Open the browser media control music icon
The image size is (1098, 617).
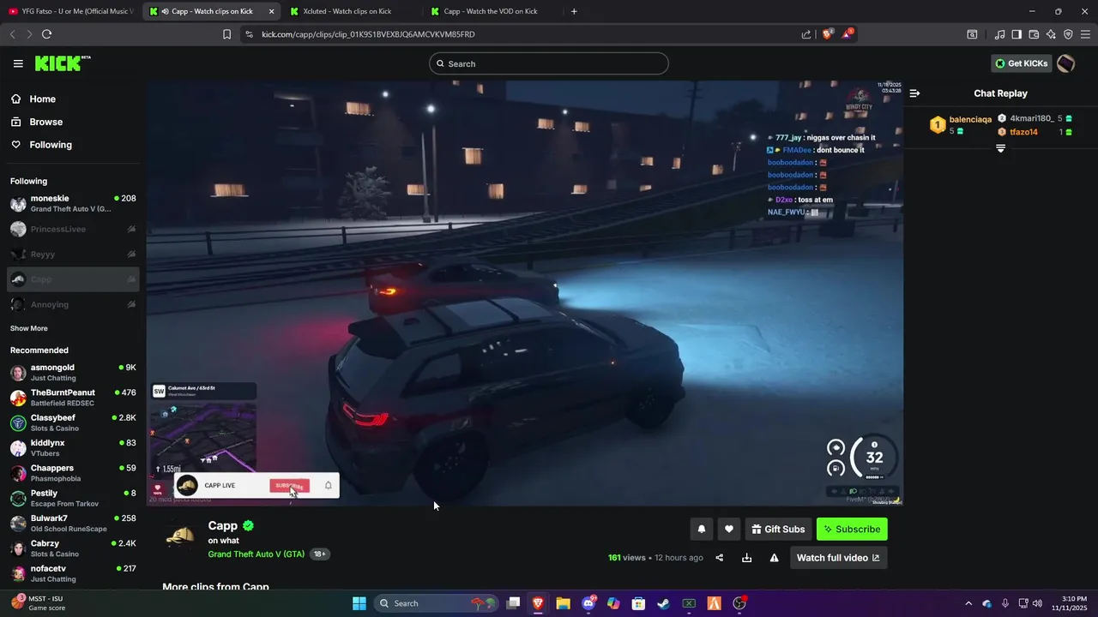point(999,34)
